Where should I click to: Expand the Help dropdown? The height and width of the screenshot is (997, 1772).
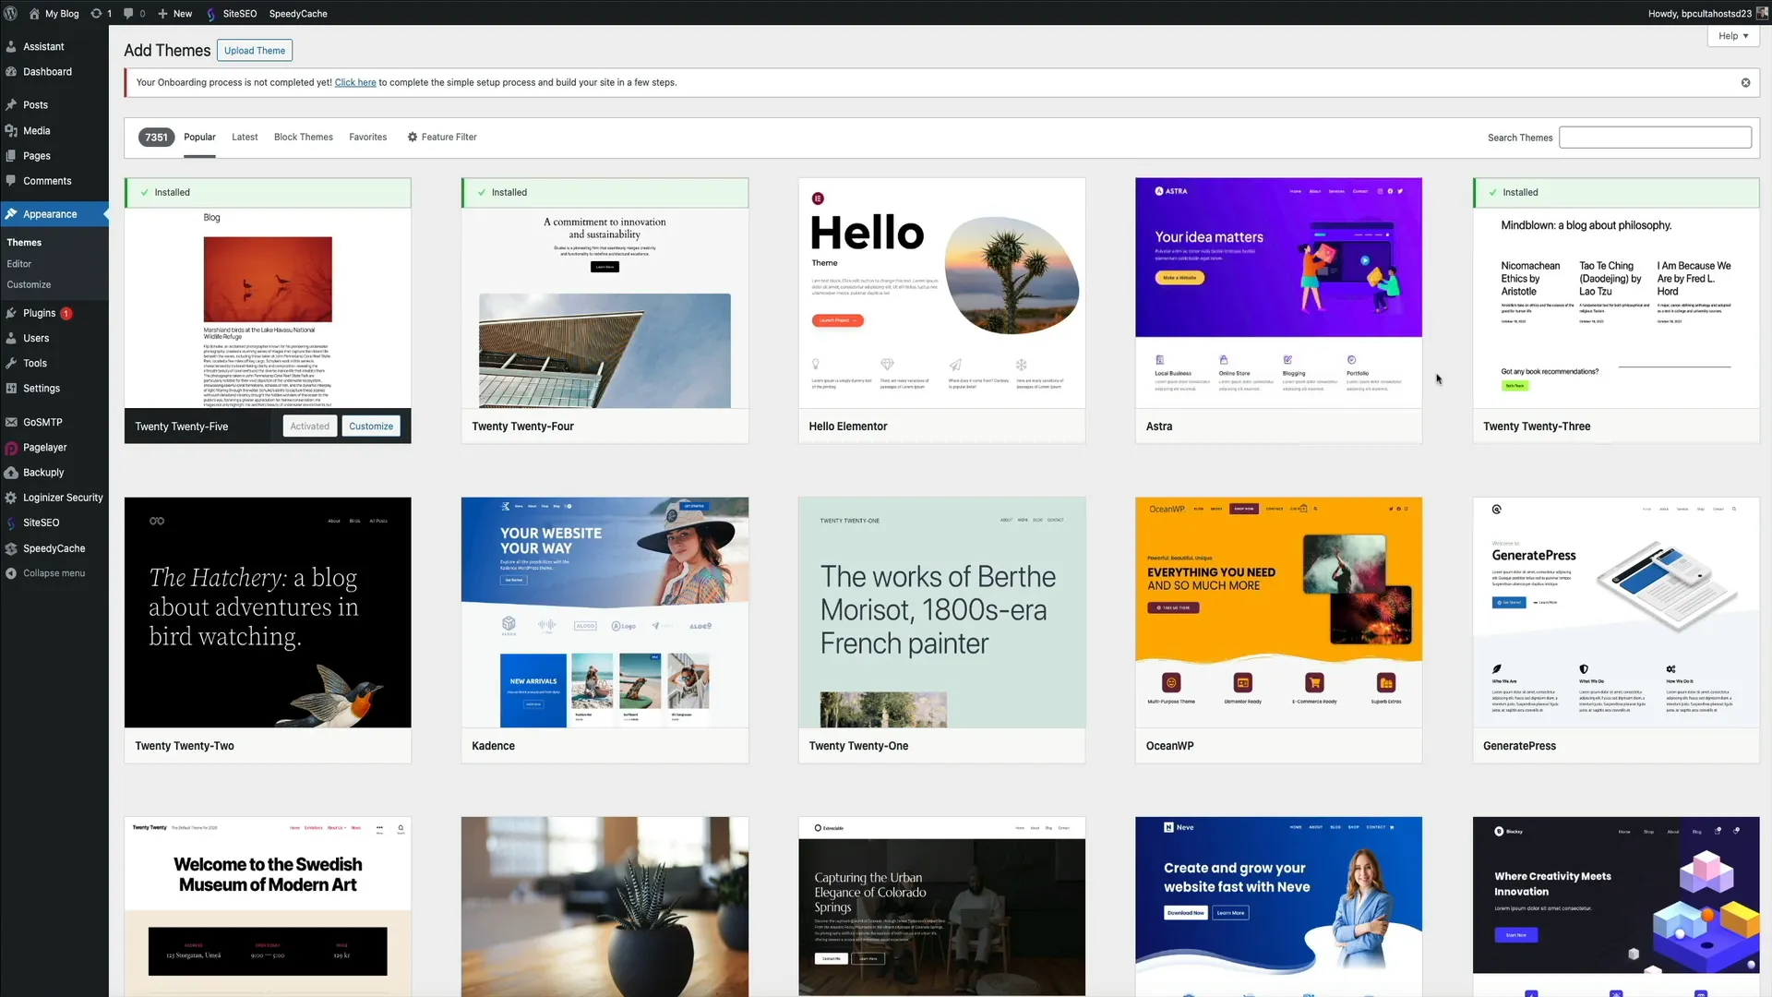tap(1733, 36)
